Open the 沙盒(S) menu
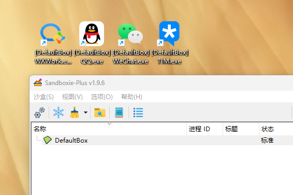Screen dimensions: 293x195 point(43,97)
